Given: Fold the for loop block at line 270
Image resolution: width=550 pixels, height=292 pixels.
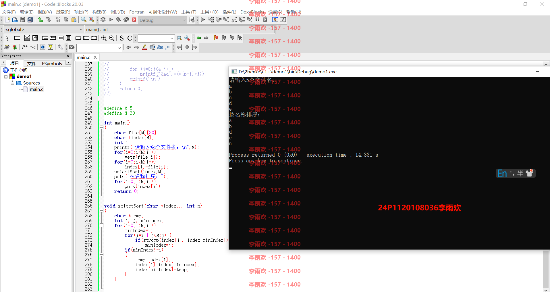Looking at the screenshot, I should tap(101, 225).
